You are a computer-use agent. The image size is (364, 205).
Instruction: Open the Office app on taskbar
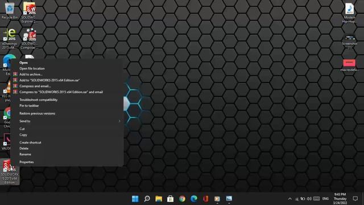pyautogui.click(x=206, y=199)
